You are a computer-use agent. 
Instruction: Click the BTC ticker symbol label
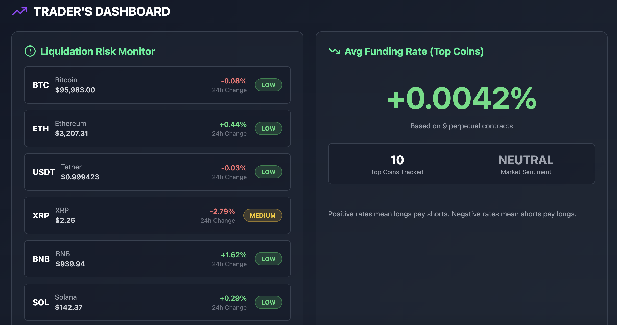41,85
